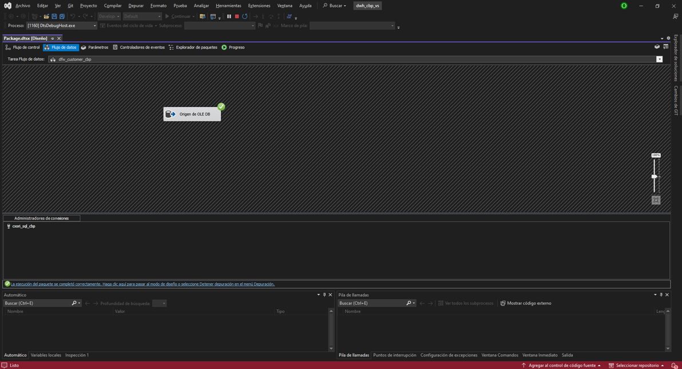Image resolution: width=682 pixels, height=369 pixels.
Task: Click the IntelliCode icon in the toolbar
Action: [290, 17]
